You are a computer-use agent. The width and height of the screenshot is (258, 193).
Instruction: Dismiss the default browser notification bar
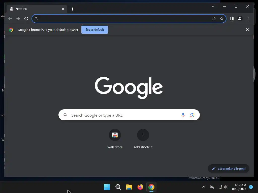pos(247,30)
